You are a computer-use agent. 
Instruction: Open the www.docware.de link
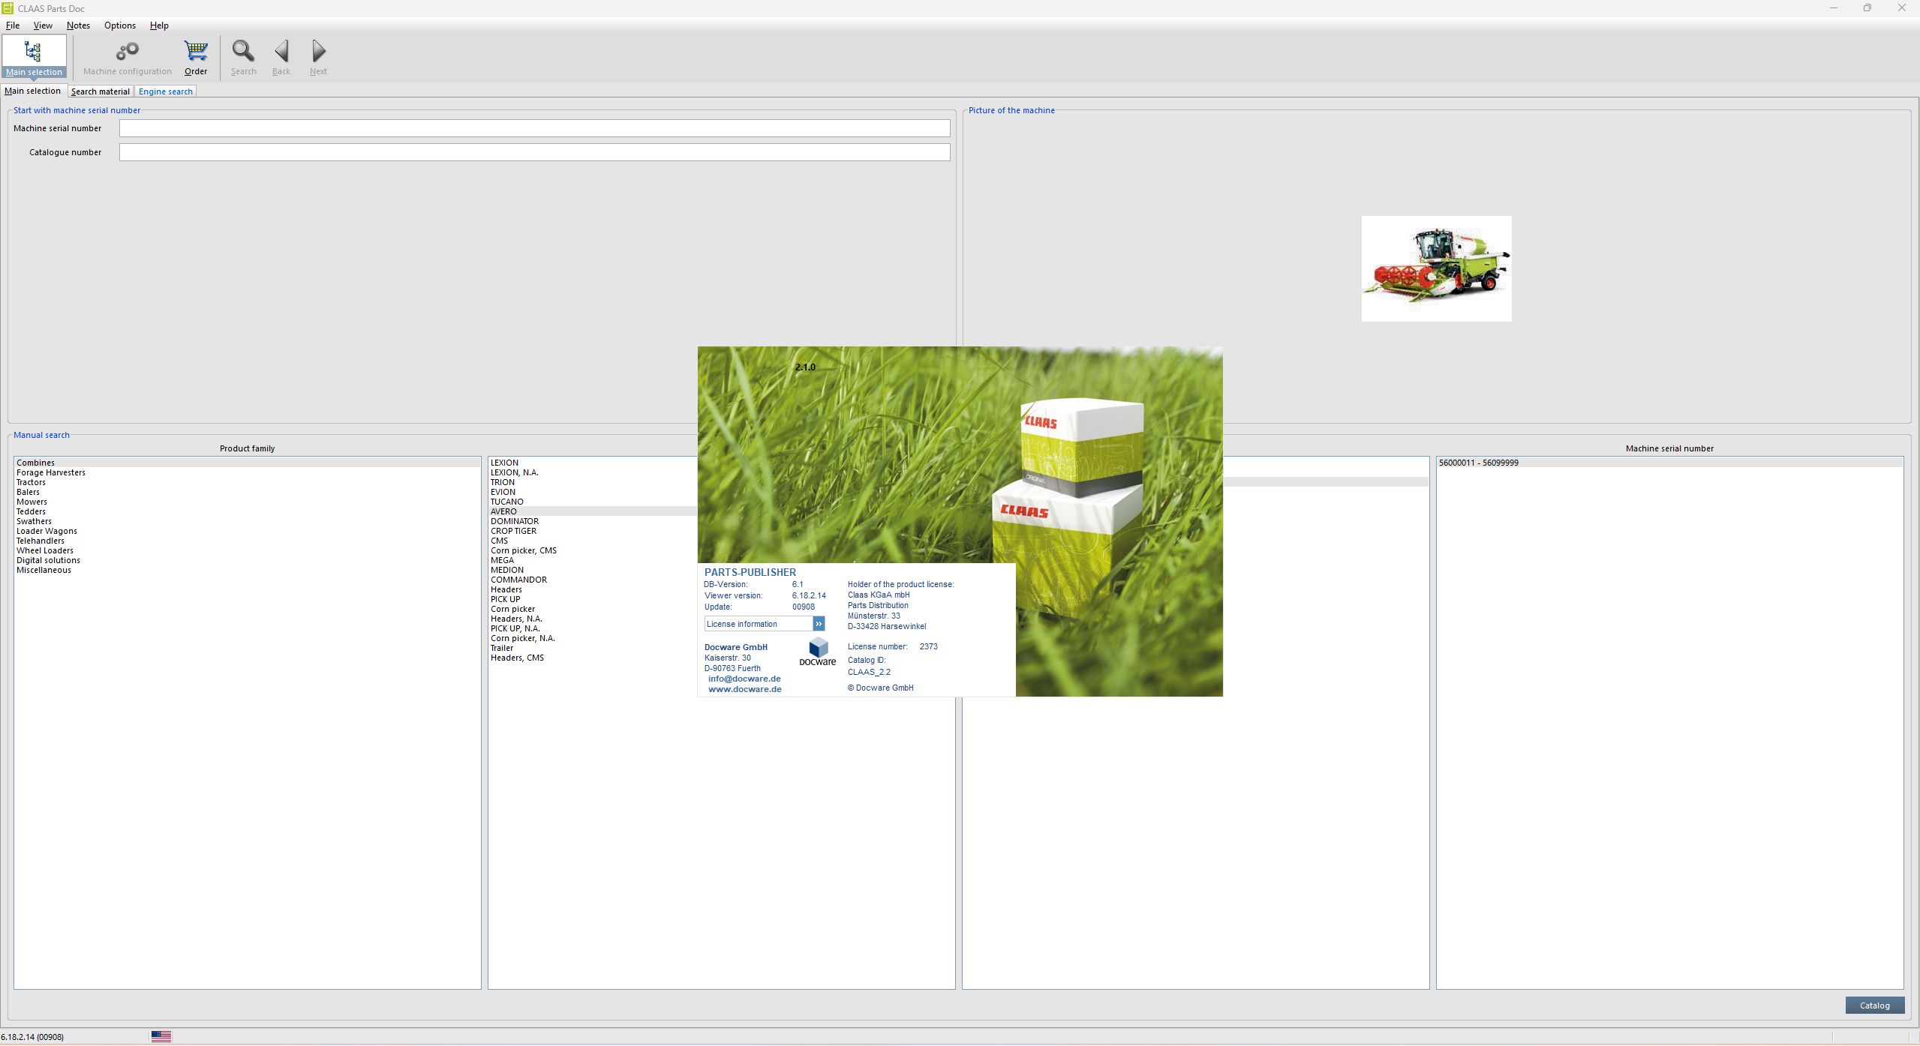[744, 688]
